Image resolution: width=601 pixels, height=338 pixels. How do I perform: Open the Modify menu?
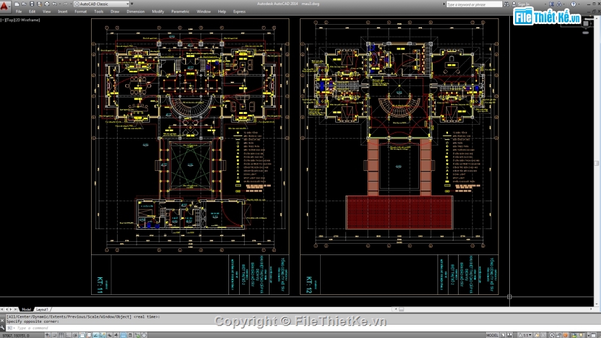158,11
